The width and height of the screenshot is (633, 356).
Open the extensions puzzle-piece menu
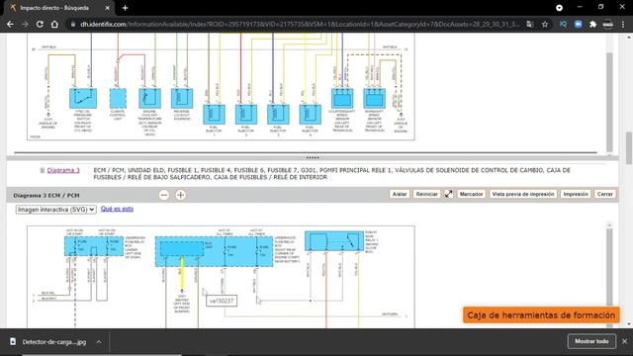[593, 24]
